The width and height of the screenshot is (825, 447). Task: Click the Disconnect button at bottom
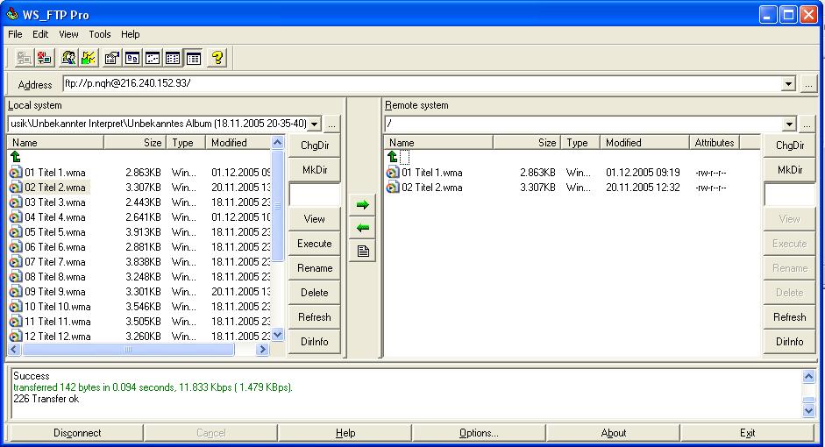point(77,433)
